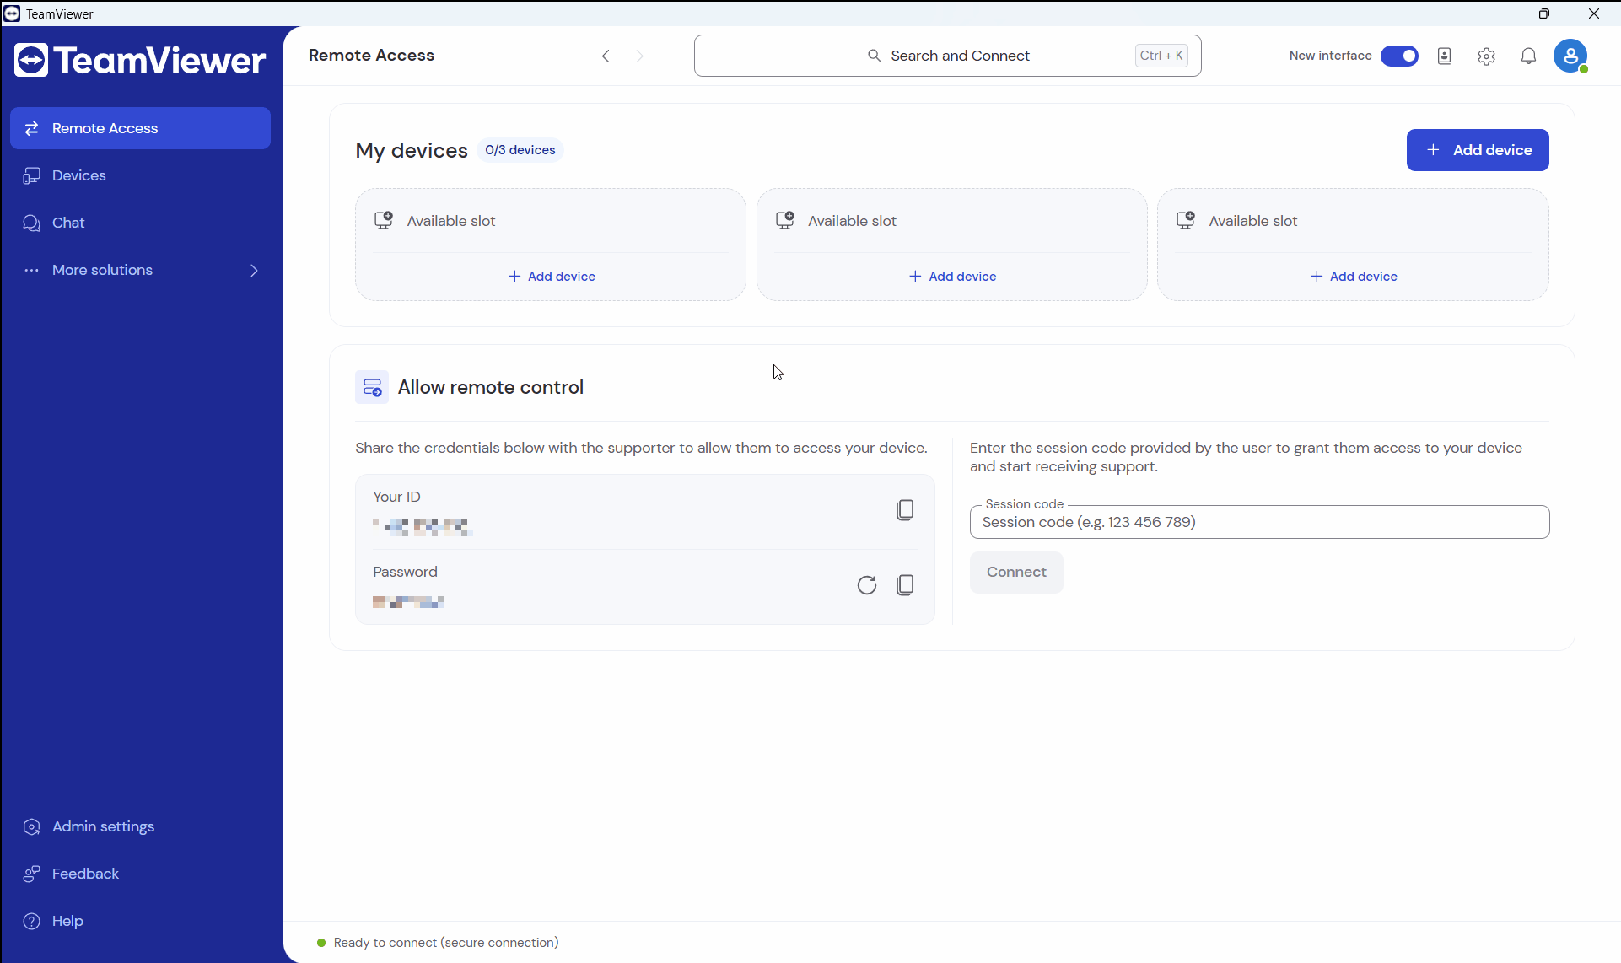Viewport: 1621px width, 963px height.
Task: Click the Search and Connect box
Action: [x=946, y=56]
